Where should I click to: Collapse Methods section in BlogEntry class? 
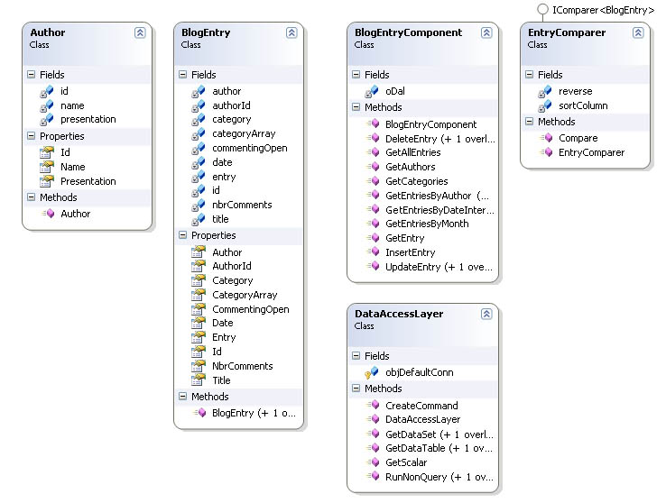coord(182,396)
